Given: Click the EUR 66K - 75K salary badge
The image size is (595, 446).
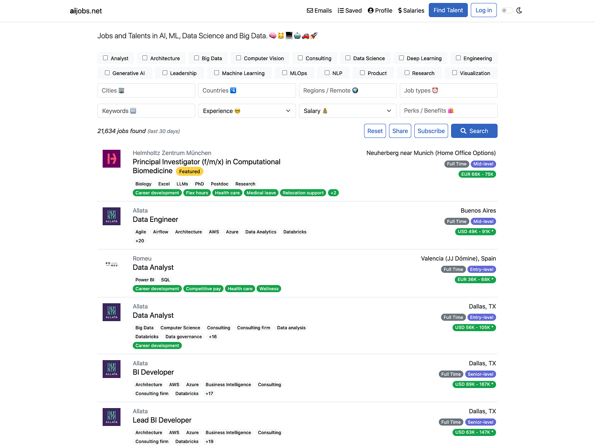Looking at the screenshot, I should coord(477,174).
